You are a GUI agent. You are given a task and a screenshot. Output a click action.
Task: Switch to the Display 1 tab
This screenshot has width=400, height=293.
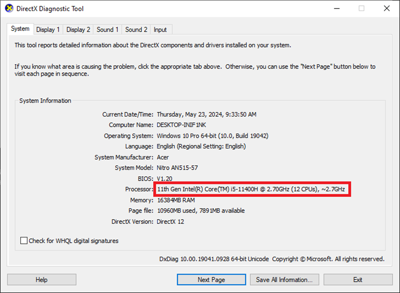point(48,30)
